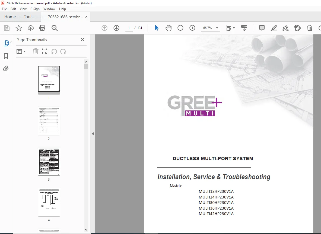The width and height of the screenshot is (321, 234).
Task: Activate the Hand pan tool
Action: [x=169, y=28]
